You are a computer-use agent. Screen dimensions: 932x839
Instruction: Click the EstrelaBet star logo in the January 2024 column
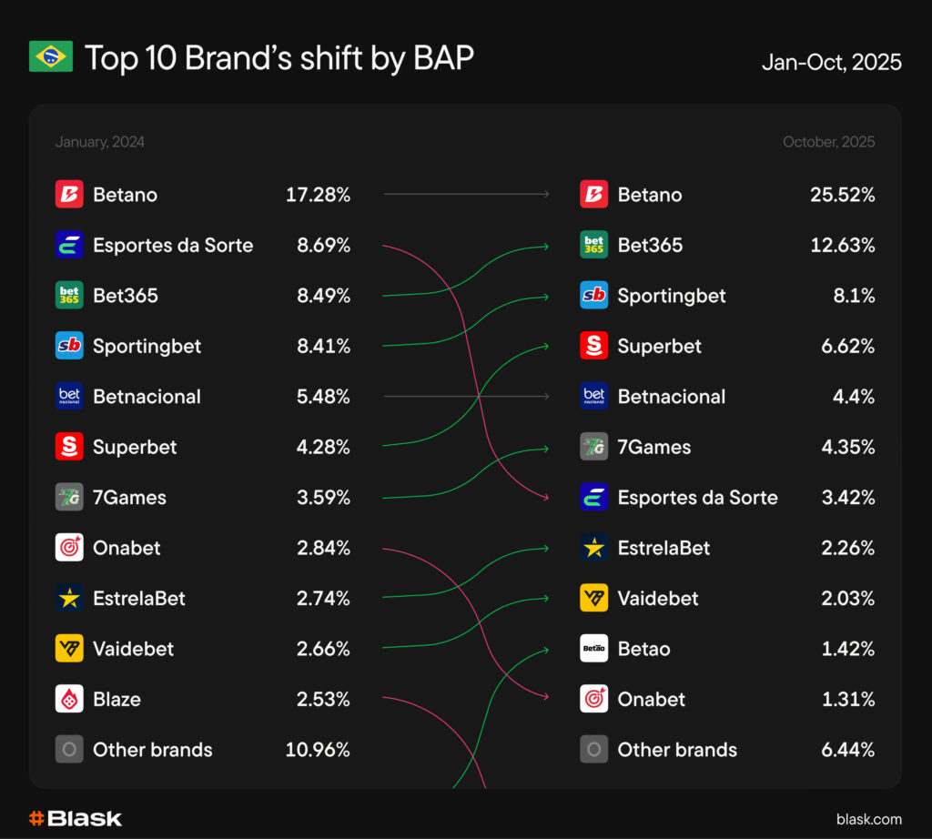click(x=69, y=598)
